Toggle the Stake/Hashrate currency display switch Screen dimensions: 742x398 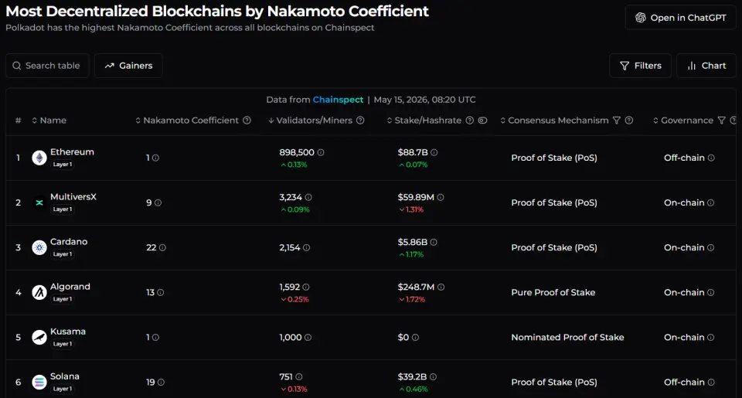coord(482,121)
